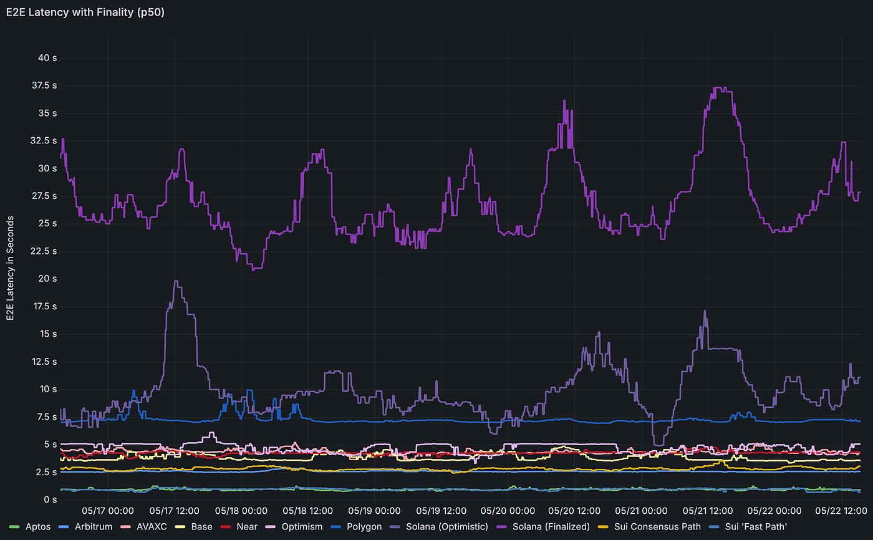The width and height of the screenshot is (873, 540).
Task: Click the Sui Consensus Path legend icon
Action: pos(602,527)
